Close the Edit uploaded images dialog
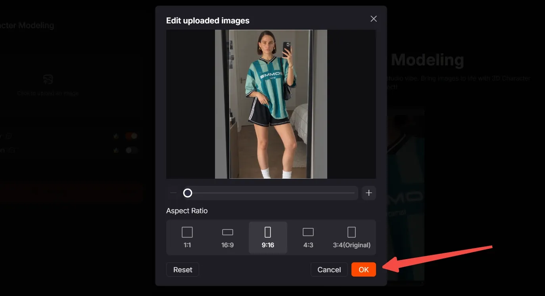The width and height of the screenshot is (545, 296). pos(373,19)
